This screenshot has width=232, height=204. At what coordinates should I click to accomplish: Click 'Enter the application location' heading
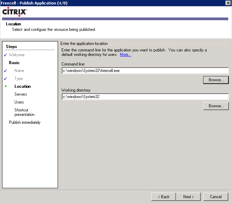pyautogui.click(x=84, y=44)
